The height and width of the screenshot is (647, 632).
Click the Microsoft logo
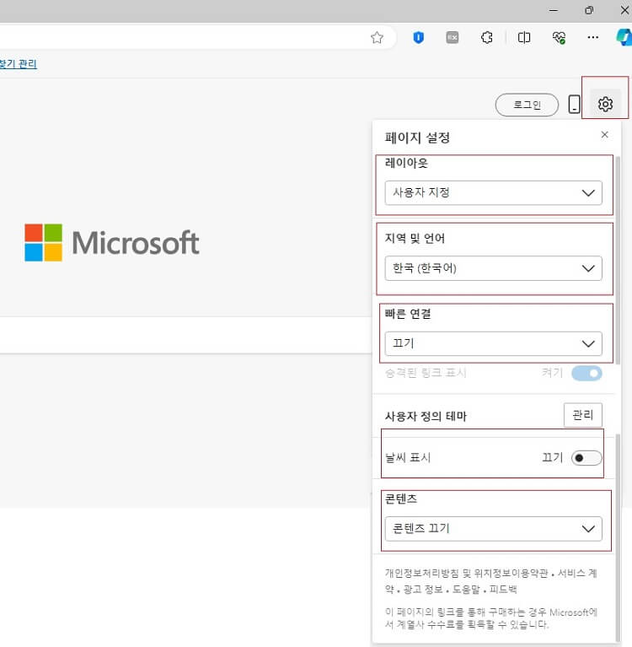112,242
